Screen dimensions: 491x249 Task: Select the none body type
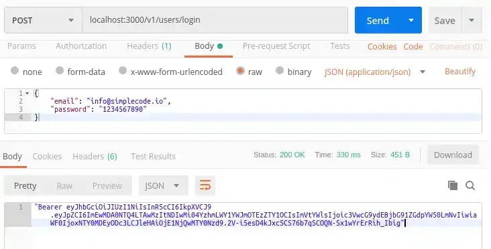point(14,70)
